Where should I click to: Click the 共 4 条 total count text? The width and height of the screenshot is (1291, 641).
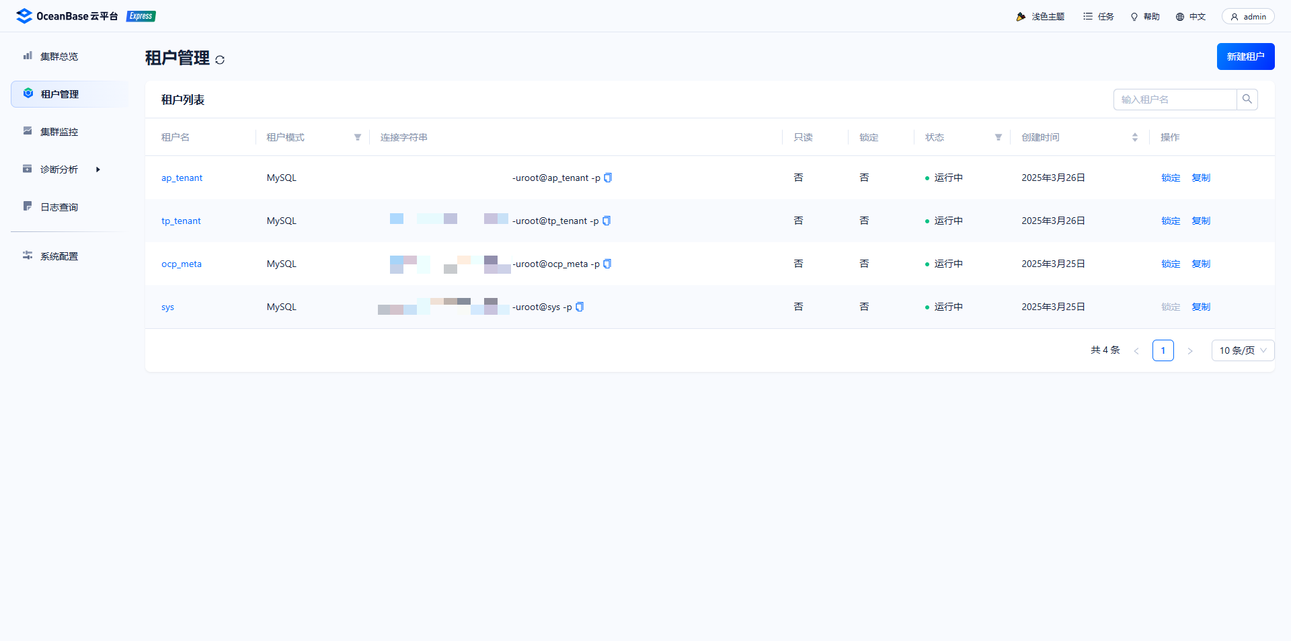[1105, 350]
